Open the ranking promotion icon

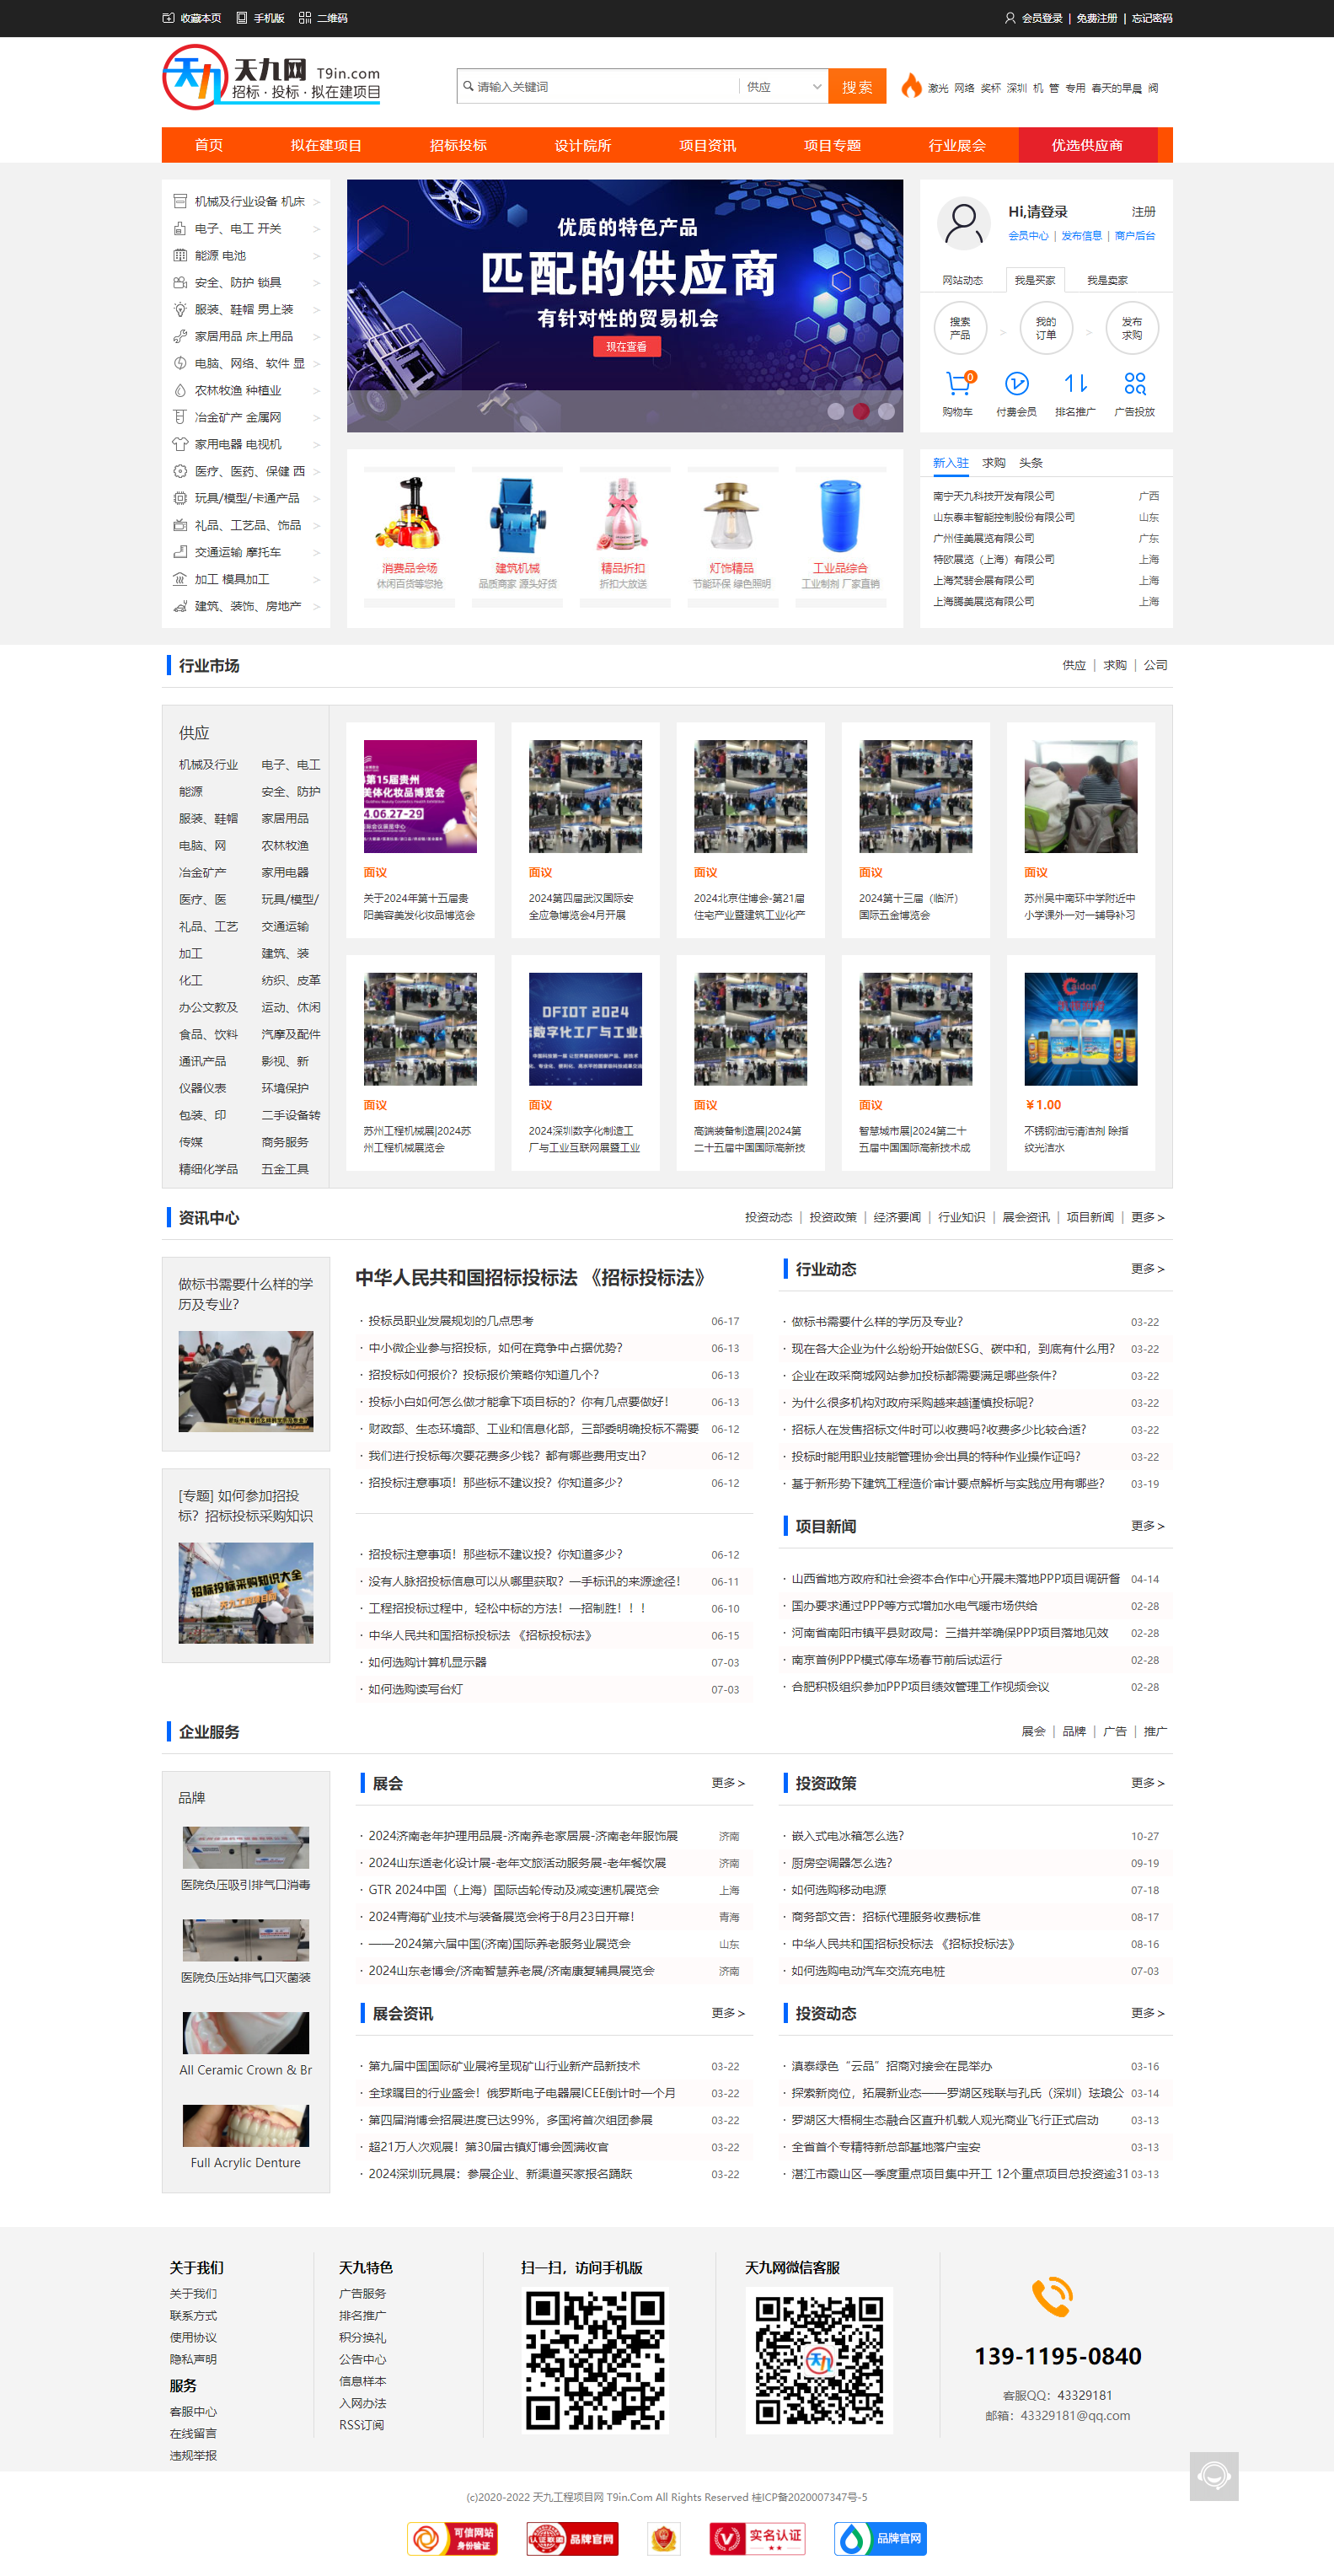(x=1075, y=383)
